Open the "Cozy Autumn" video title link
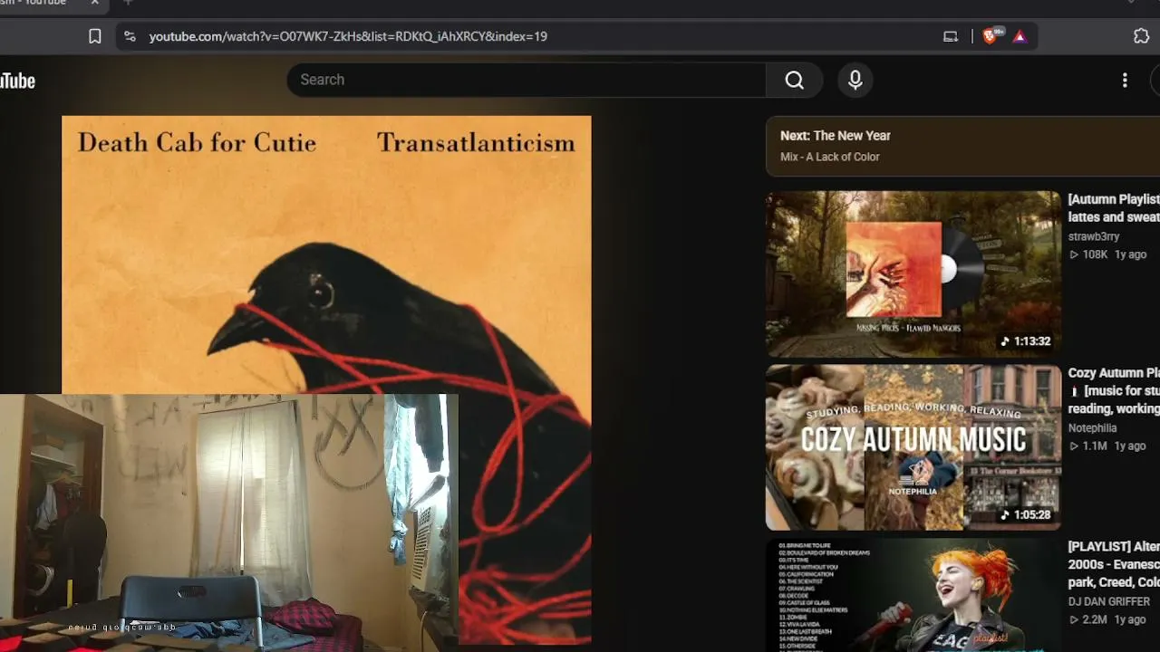 tap(1114, 391)
